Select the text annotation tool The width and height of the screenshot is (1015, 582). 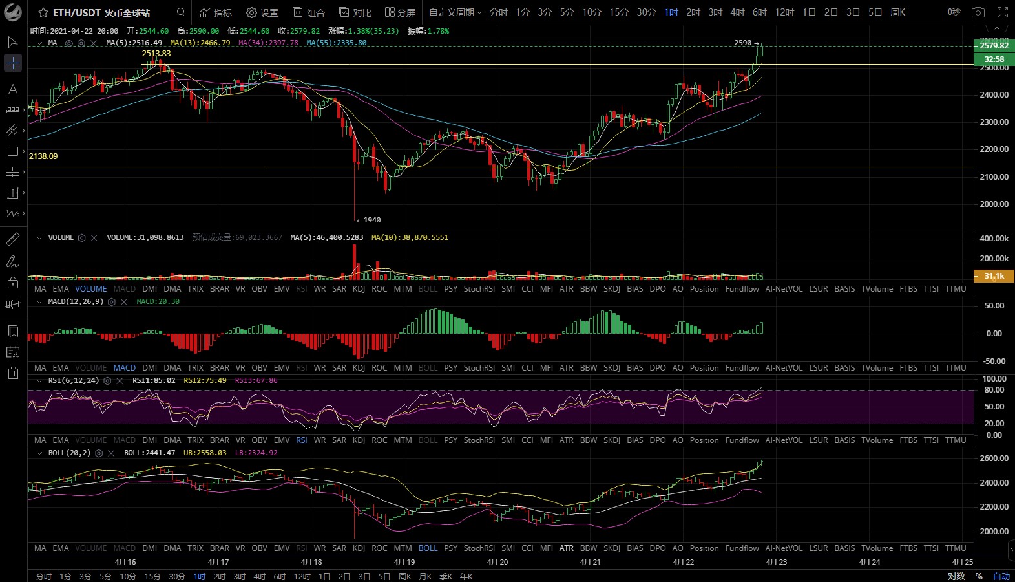13,90
